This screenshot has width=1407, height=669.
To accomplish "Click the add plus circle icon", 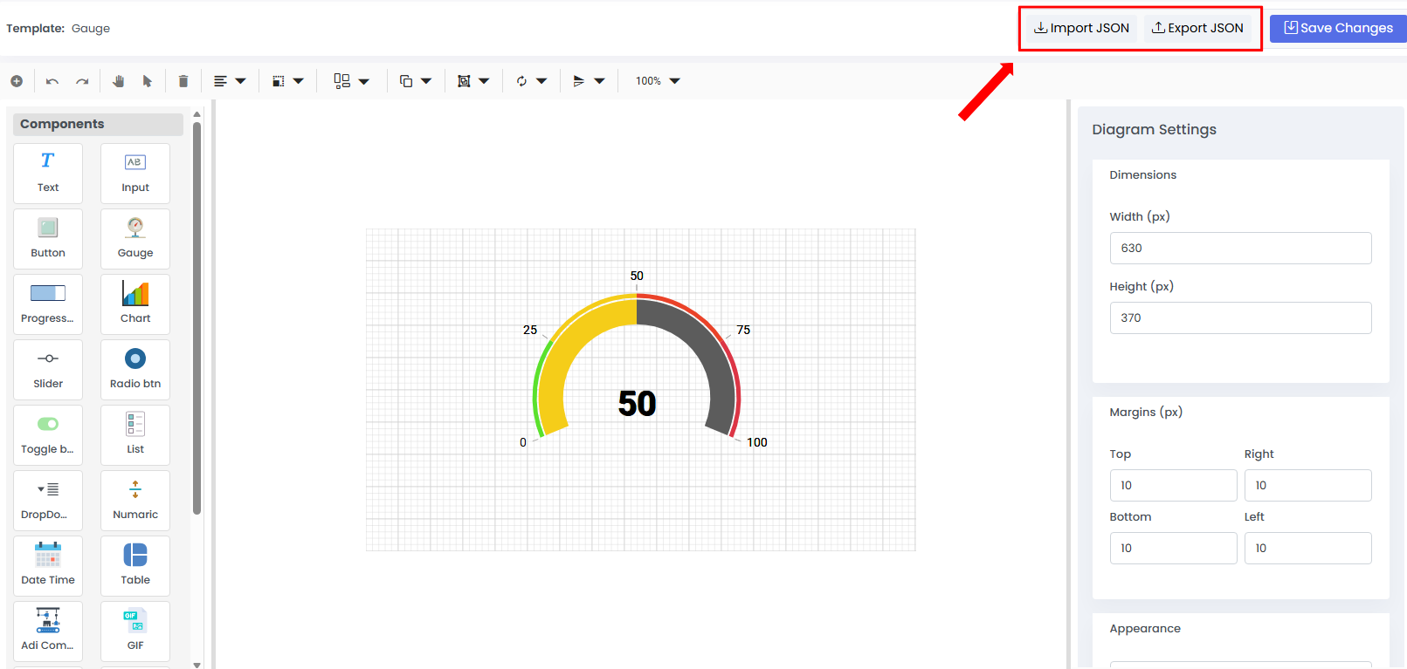I will [17, 81].
